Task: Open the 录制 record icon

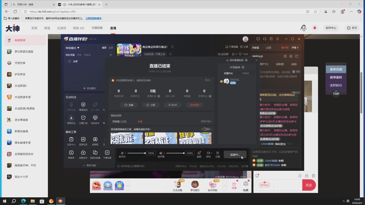Action: [x=208, y=153]
